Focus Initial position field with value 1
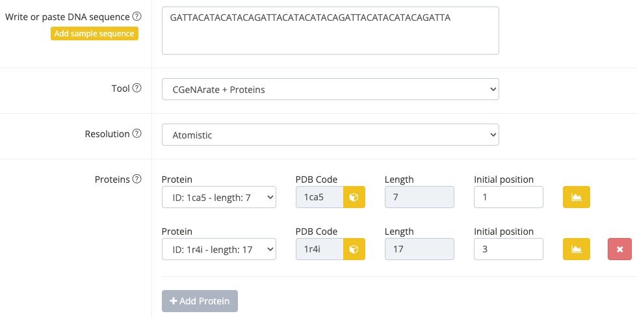637x318 pixels. [x=508, y=197]
